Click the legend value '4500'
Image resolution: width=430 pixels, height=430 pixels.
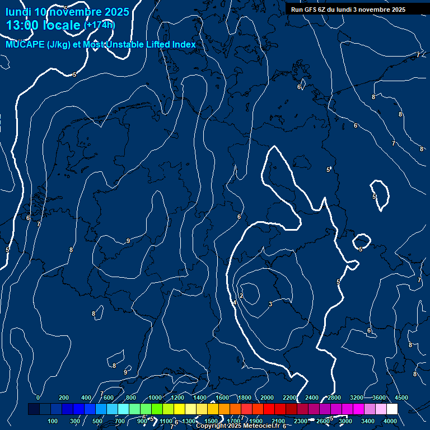pos(401,398)
